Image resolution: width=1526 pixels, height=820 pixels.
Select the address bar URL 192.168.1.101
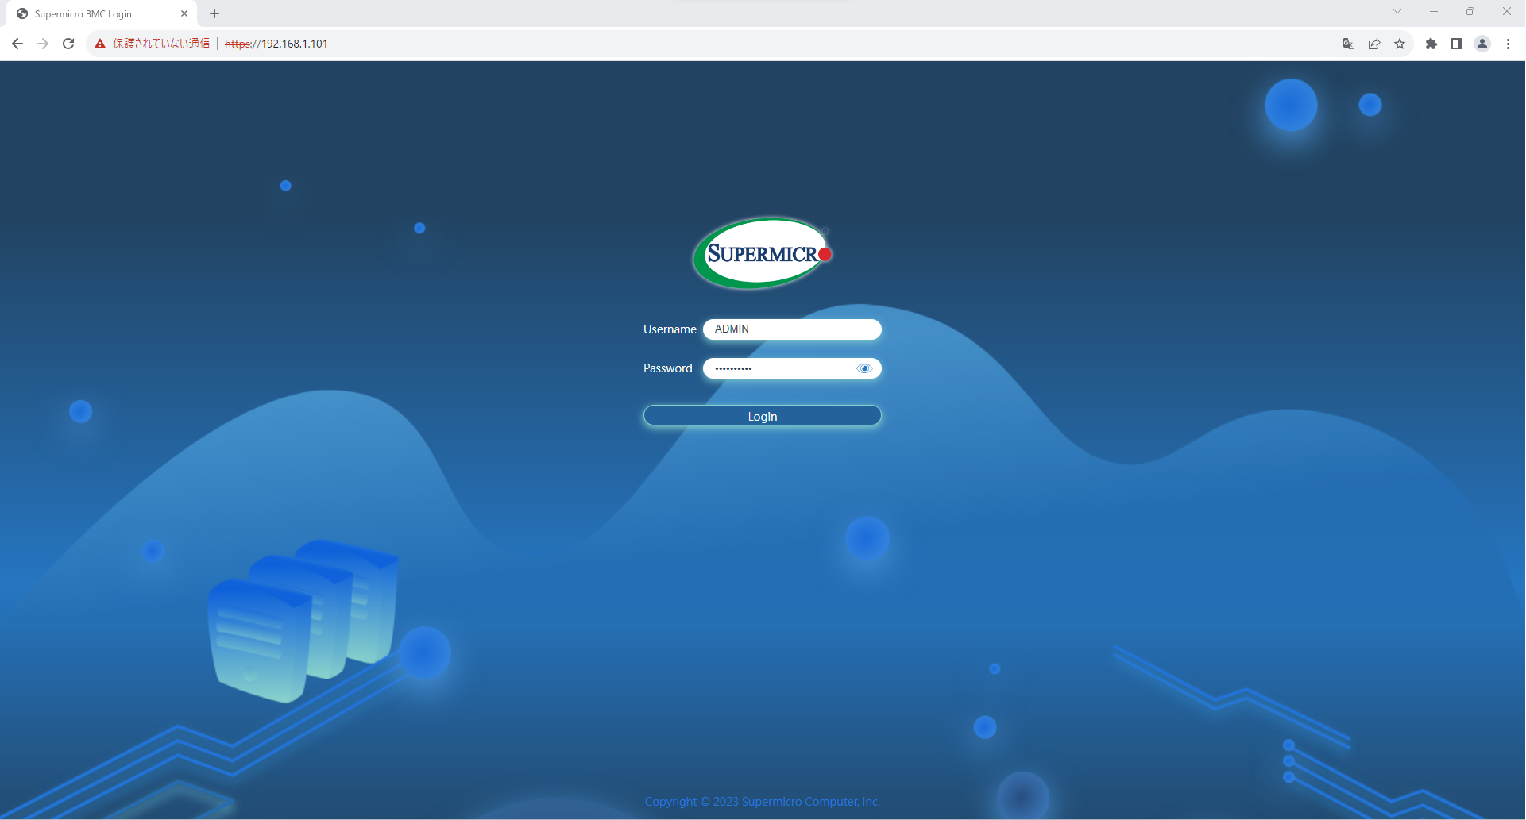(276, 44)
